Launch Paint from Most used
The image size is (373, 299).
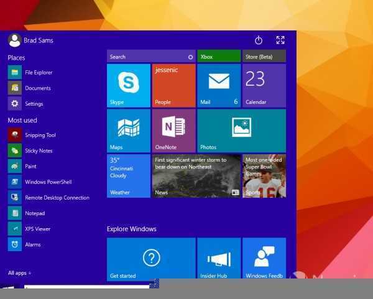22,166
